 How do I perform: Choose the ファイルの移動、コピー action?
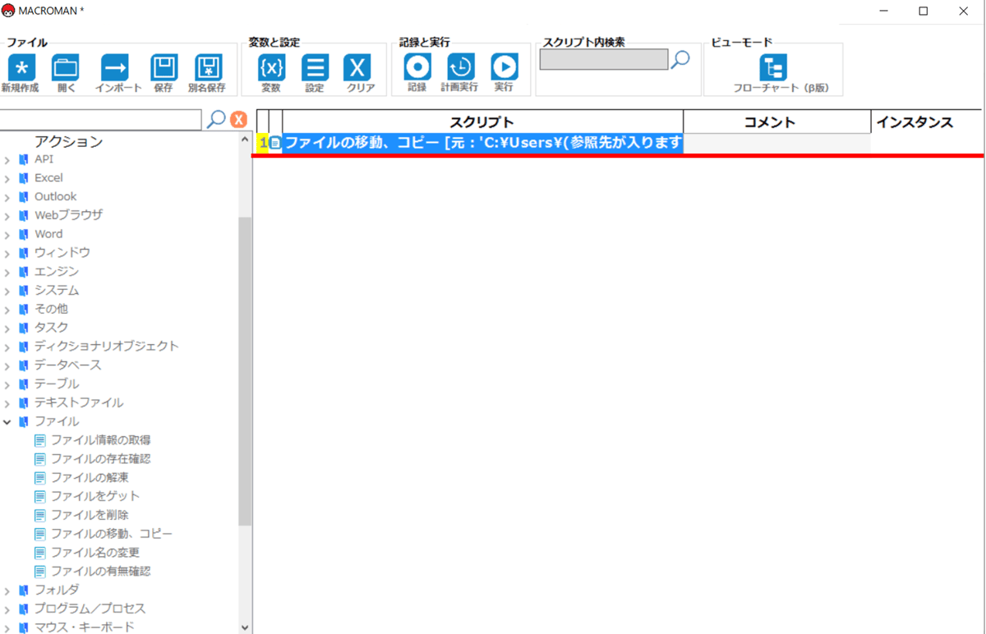click(112, 534)
